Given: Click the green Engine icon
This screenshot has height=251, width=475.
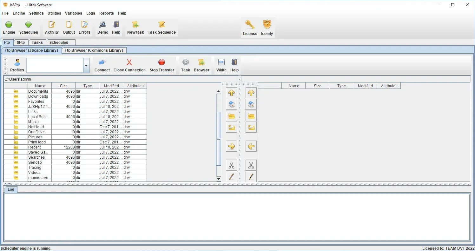Looking at the screenshot, I should (9, 24).
